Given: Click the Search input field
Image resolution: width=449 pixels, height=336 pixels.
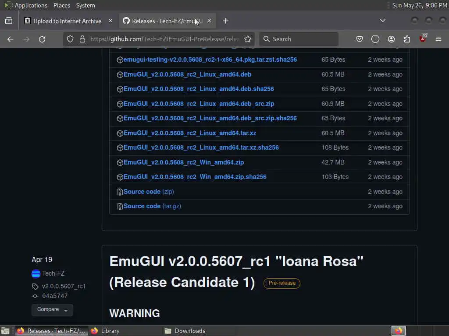Looking at the screenshot, I should [x=299, y=39].
